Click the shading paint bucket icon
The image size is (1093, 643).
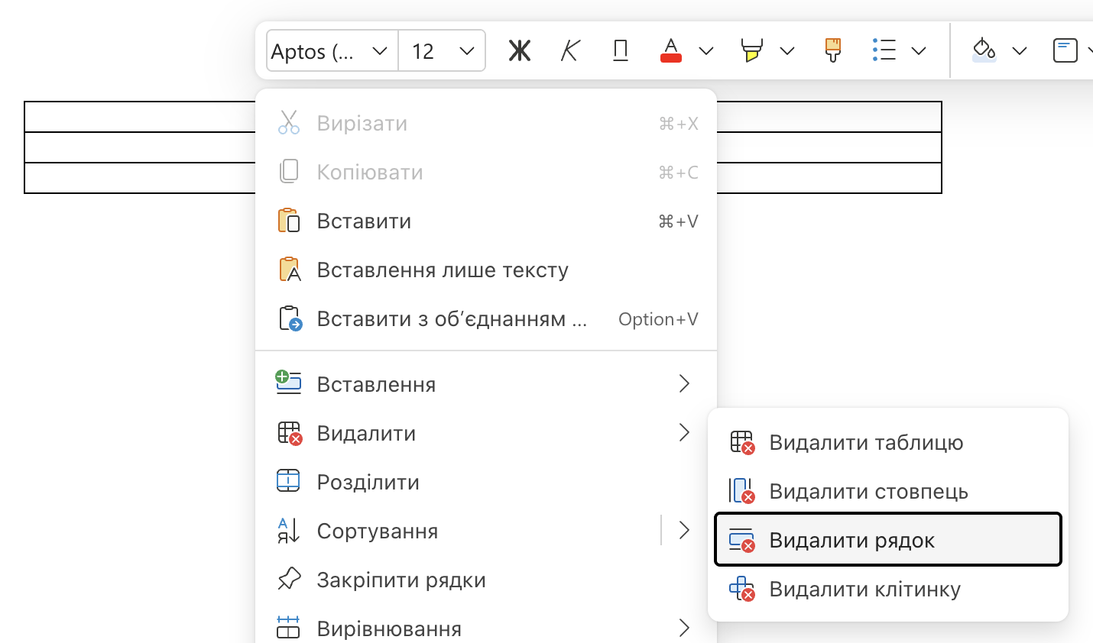pyautogui.click(x=984, y=51)
